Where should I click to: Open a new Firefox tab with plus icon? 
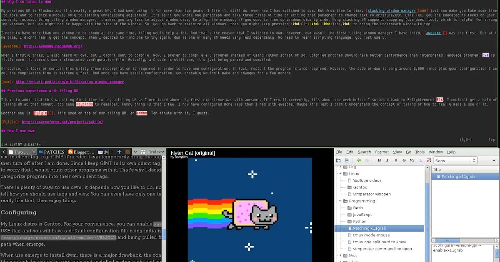[120, 152]
